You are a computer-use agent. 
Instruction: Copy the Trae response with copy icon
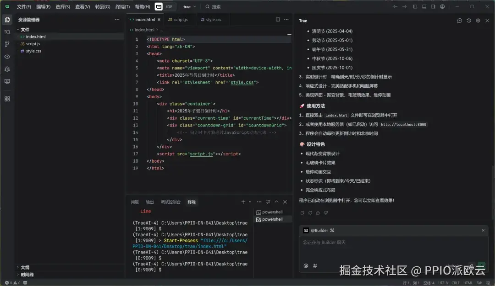tap(302, 213)
